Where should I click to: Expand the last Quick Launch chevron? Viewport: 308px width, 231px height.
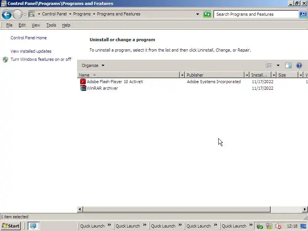coord(251,225)
